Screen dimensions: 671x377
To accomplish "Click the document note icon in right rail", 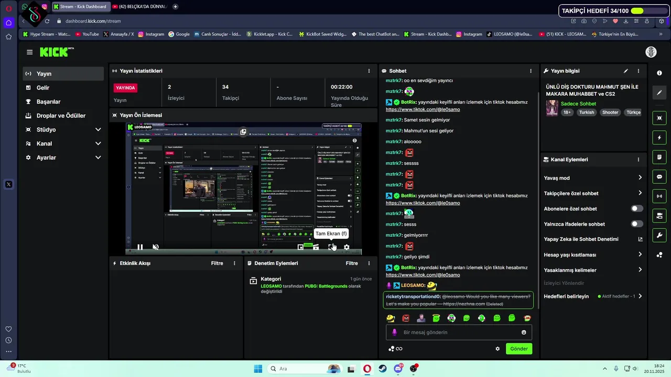I will point(659,157).
